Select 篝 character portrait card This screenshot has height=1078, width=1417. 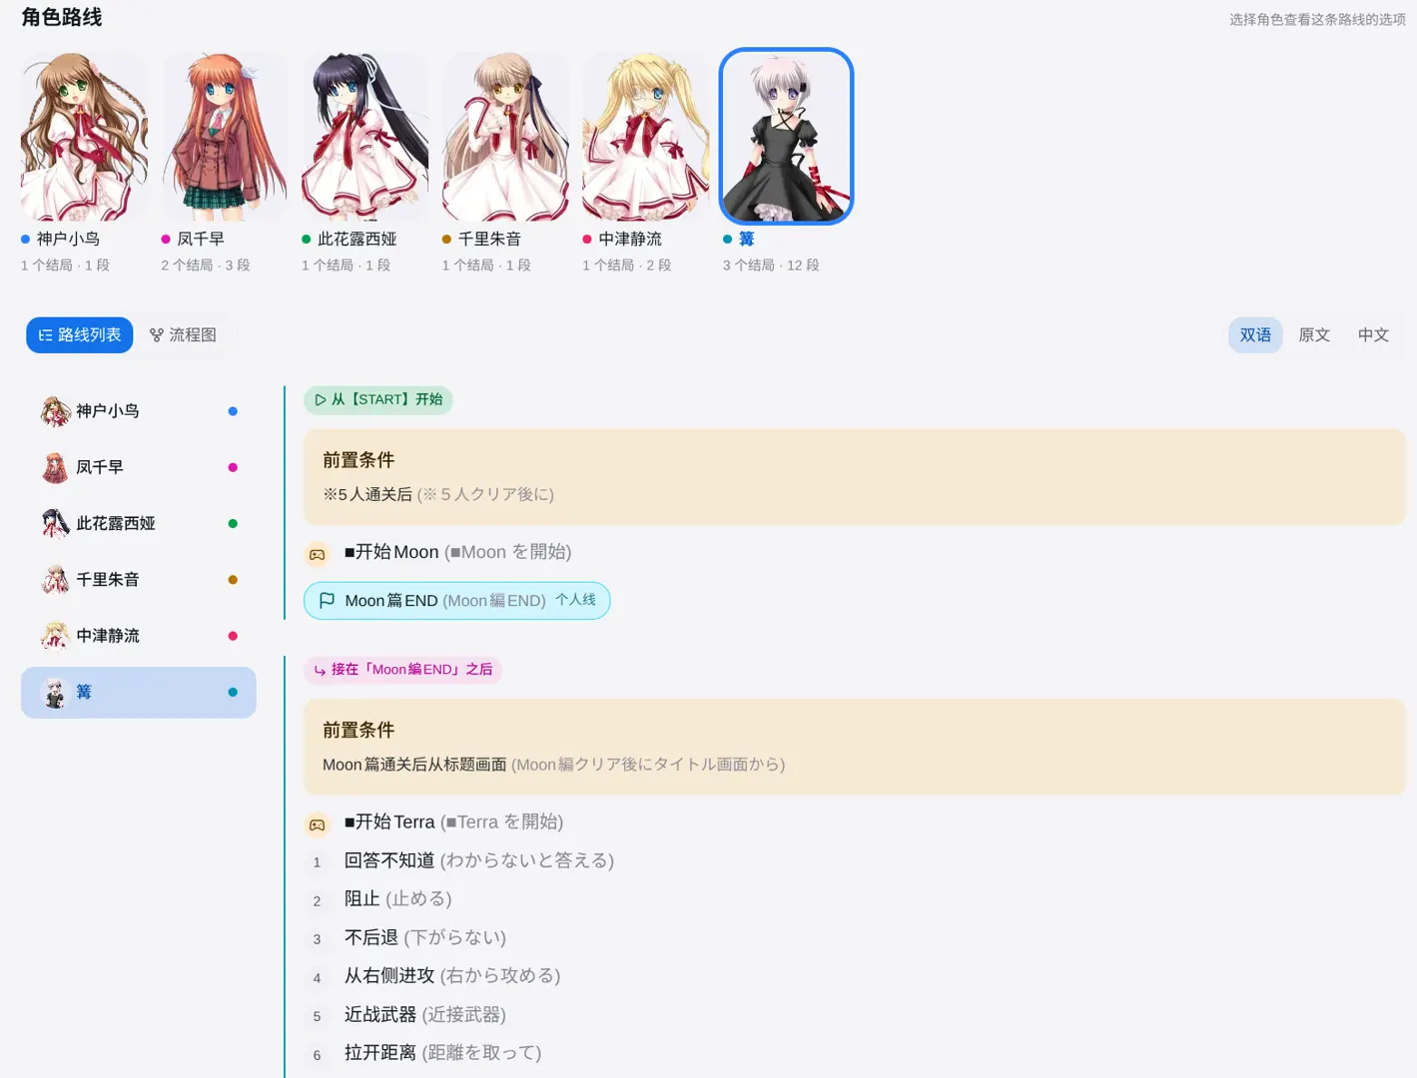coord(786,162)
